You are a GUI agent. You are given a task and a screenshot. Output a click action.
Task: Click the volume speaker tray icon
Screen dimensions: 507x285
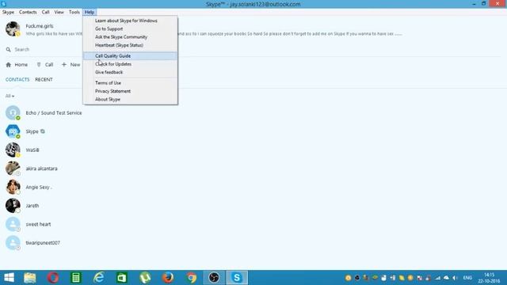click(x=455, y=278)
